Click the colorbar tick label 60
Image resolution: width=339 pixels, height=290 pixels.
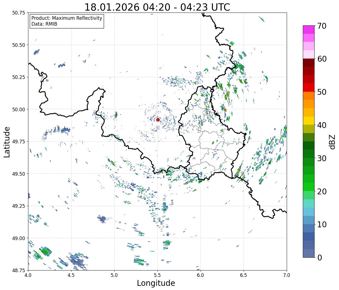[x=322, y=59]
